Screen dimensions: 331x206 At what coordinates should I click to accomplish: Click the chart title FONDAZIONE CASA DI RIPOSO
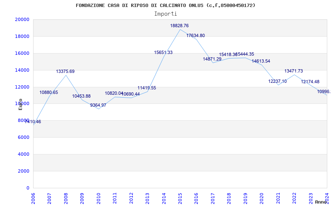click(x=165, y=5)
